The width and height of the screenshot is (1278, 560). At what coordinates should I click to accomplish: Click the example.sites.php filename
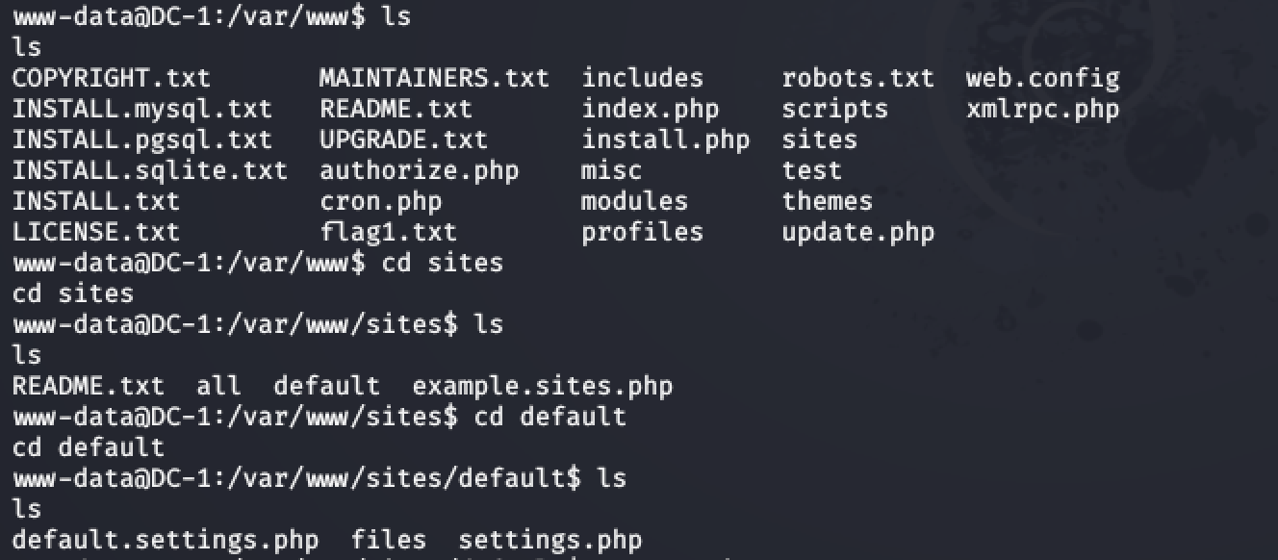543,386
